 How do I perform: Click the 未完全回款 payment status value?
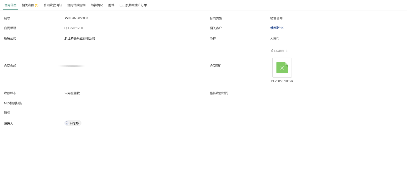[x=72, y=93]
